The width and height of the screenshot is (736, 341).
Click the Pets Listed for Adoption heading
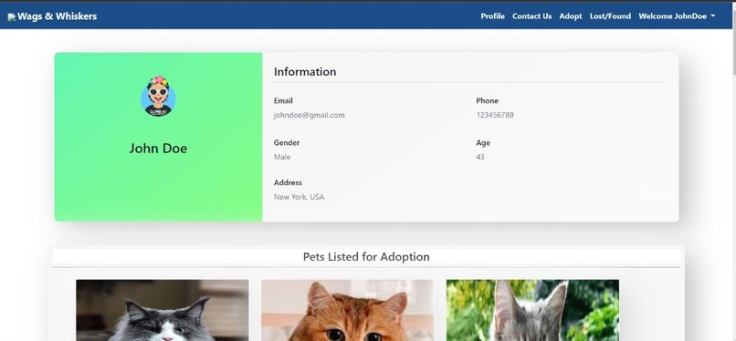pyautogui.click(x=366, y=257)
